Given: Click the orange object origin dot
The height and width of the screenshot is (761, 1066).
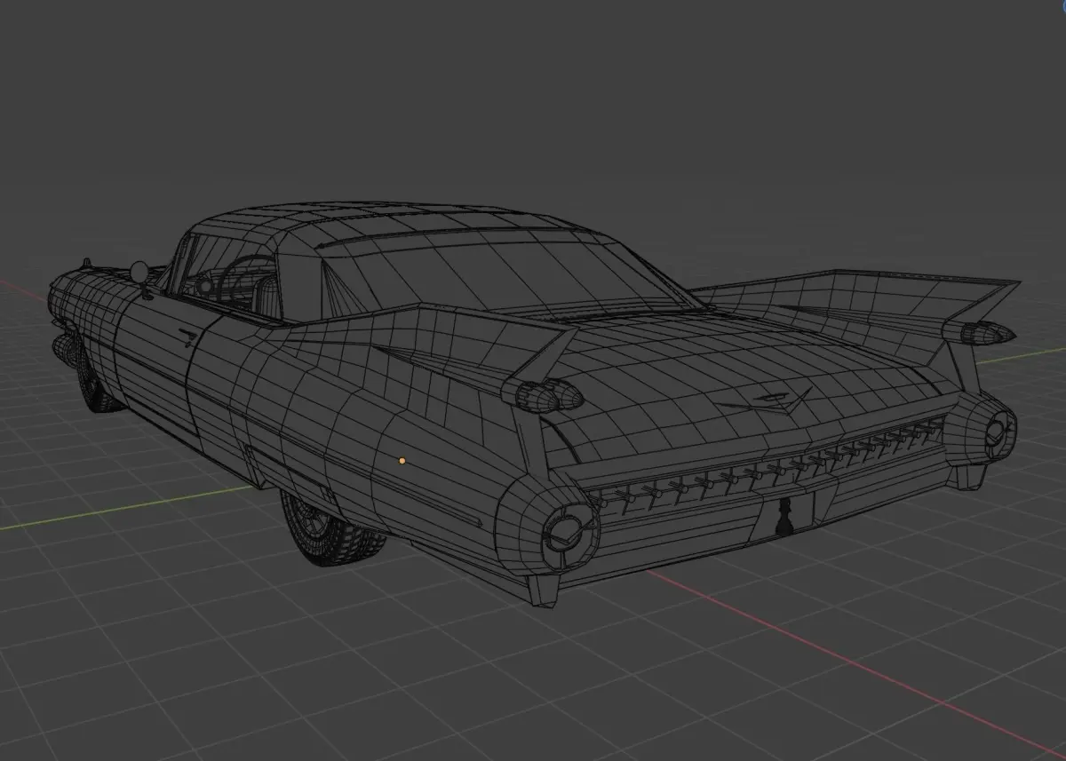Looking at the screenshot, I should [x=402, y=461].
